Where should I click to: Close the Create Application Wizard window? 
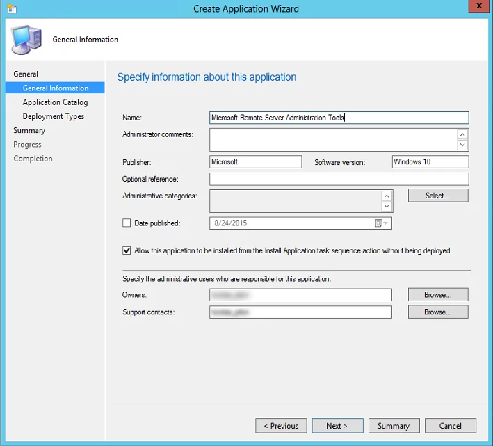tap(479, 6)
